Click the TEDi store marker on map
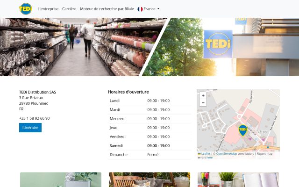 243,130
